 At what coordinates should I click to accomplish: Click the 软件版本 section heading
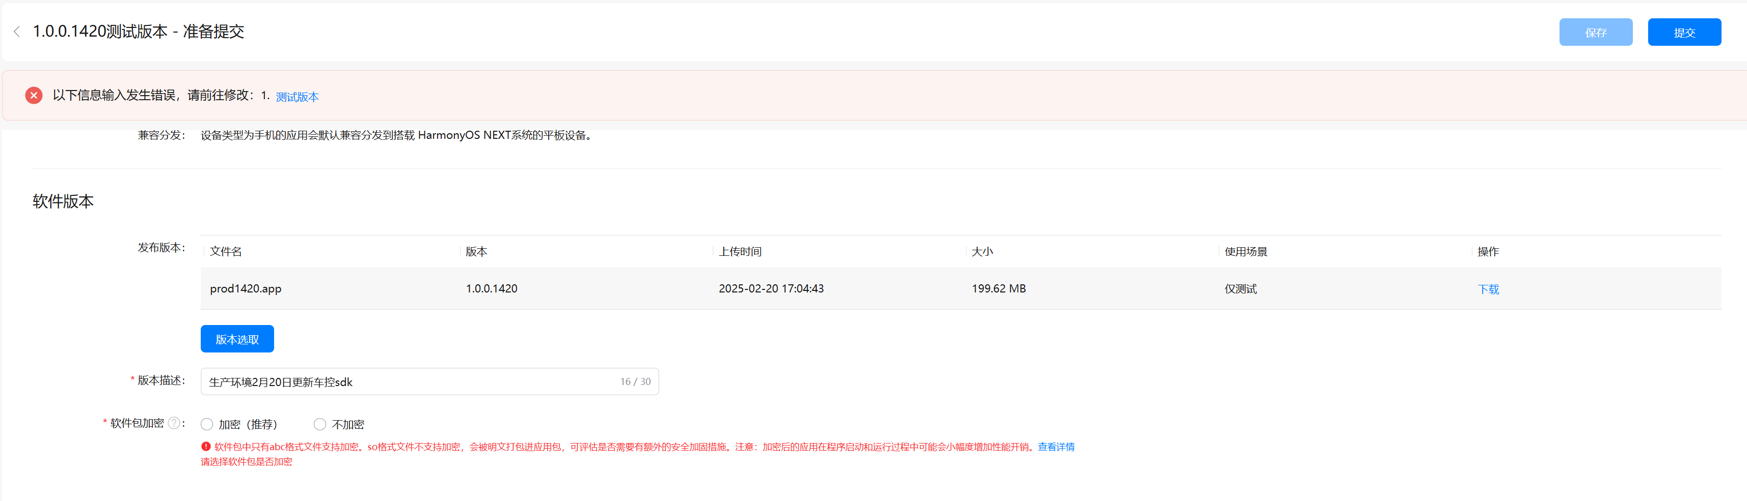point(63,201)
